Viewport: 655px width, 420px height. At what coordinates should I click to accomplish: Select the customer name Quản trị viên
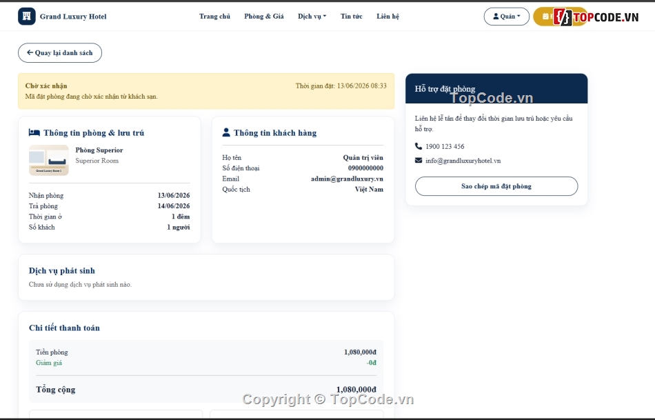[363, 157]
